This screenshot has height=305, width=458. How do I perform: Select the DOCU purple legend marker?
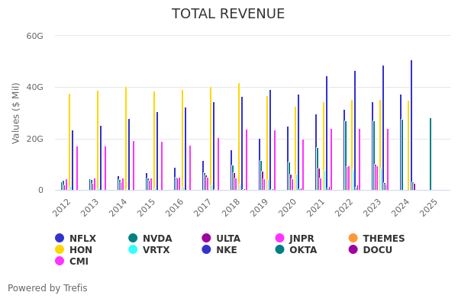click(x=353, y=250)
